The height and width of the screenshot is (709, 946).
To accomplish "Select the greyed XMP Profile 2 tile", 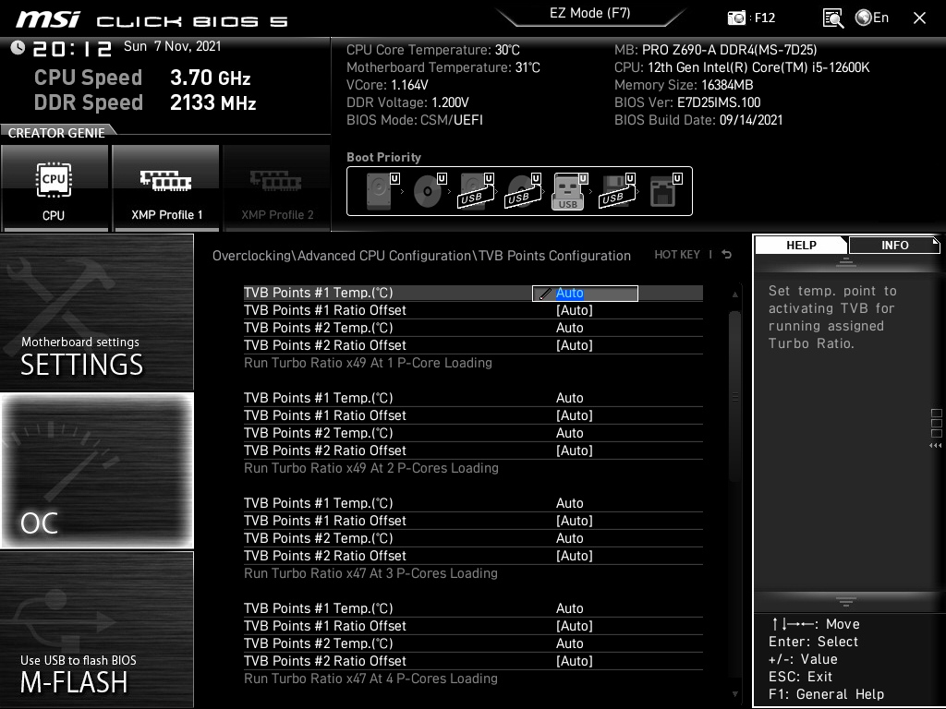I will click(277, 188).
